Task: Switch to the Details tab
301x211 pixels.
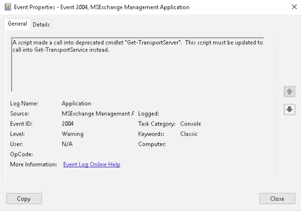Action: point(41,25)
